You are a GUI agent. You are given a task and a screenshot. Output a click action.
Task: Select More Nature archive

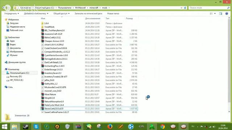click(x=50, y=94)
